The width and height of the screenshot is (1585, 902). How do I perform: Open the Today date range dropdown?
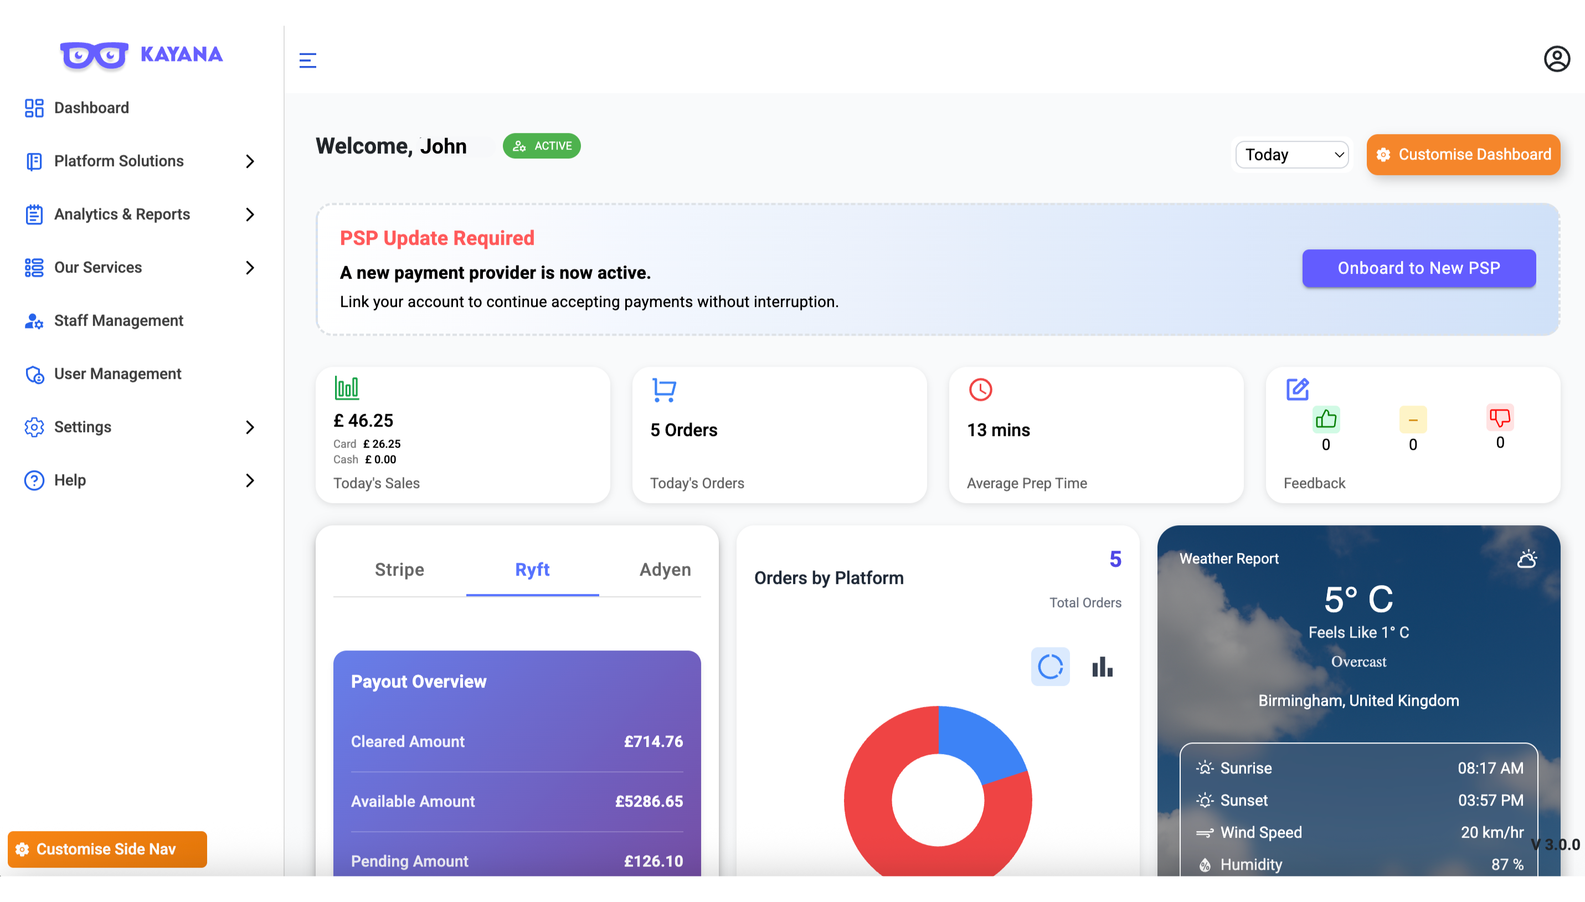tap(1291, 155)
